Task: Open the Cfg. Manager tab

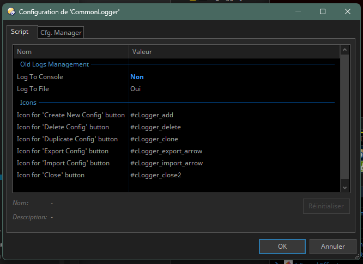Action: coord(61,33)
